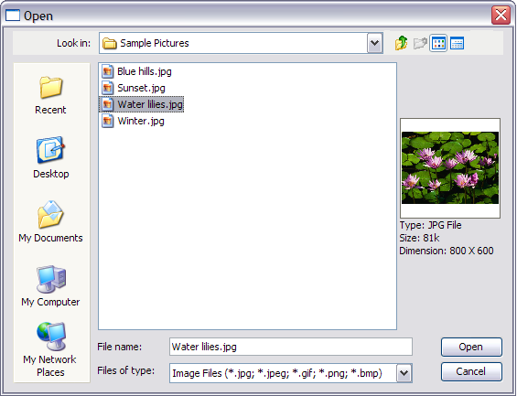This screenshot has width=517, height=396.
Task: Expand the Look in dropdown arrow
Action: pos(374,43)
